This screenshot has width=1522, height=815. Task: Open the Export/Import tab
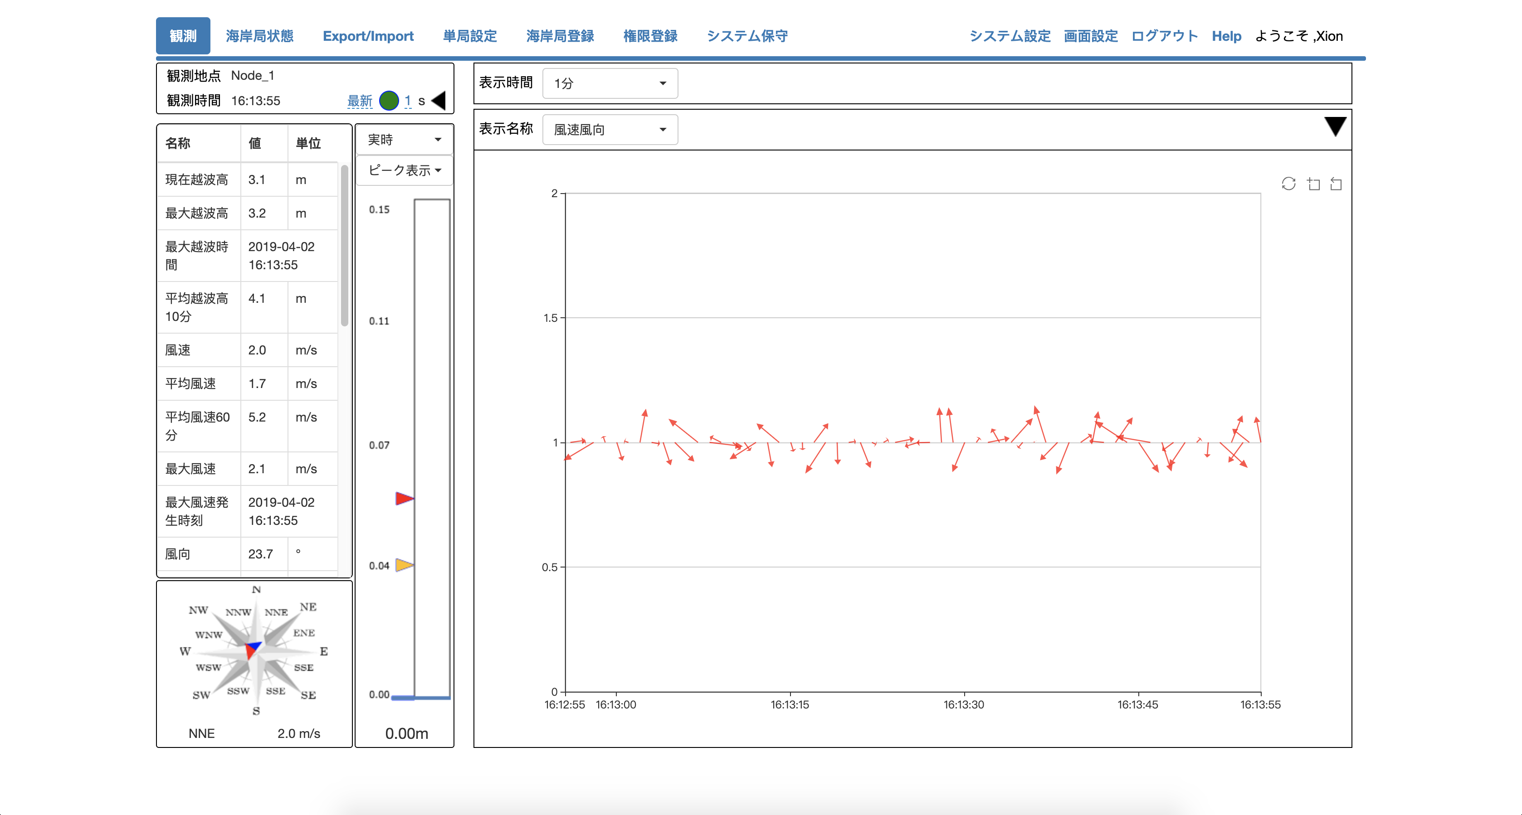click(x=367, y=36)
